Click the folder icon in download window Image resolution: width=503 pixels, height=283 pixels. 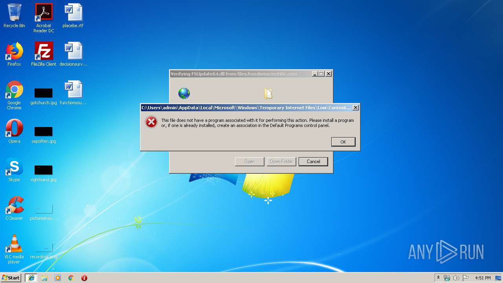(x=268, y=93)
